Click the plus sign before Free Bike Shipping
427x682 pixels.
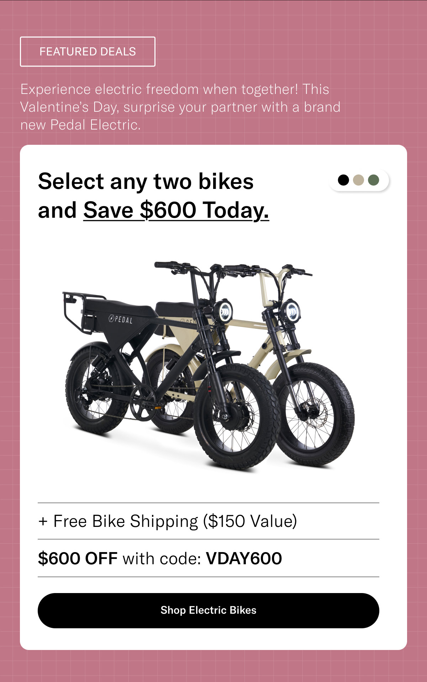[43, 522]
